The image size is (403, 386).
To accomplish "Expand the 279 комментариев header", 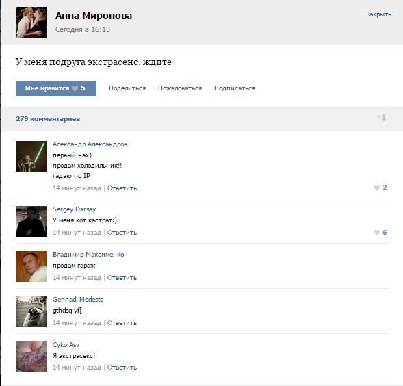I will click(x=48, y=119).
